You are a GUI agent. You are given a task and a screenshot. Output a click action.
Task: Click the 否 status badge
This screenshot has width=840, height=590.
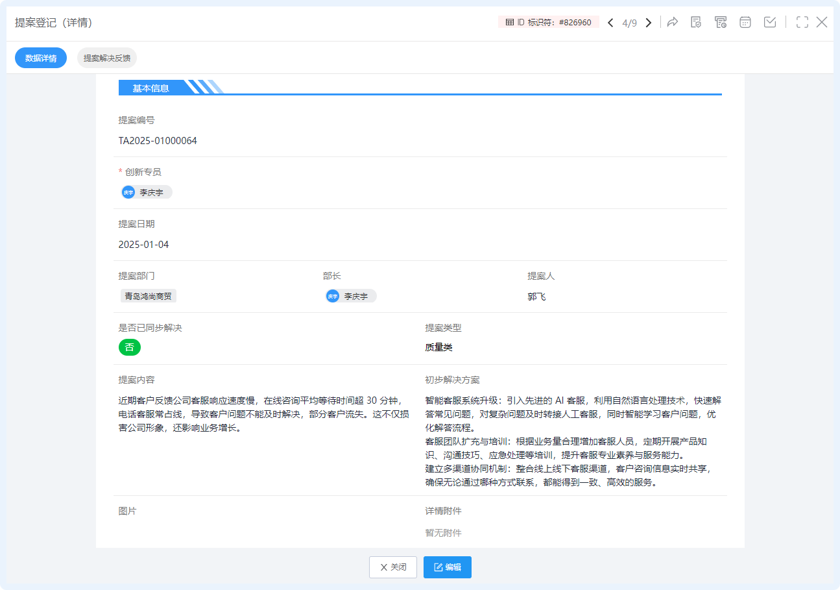(130, 347)
